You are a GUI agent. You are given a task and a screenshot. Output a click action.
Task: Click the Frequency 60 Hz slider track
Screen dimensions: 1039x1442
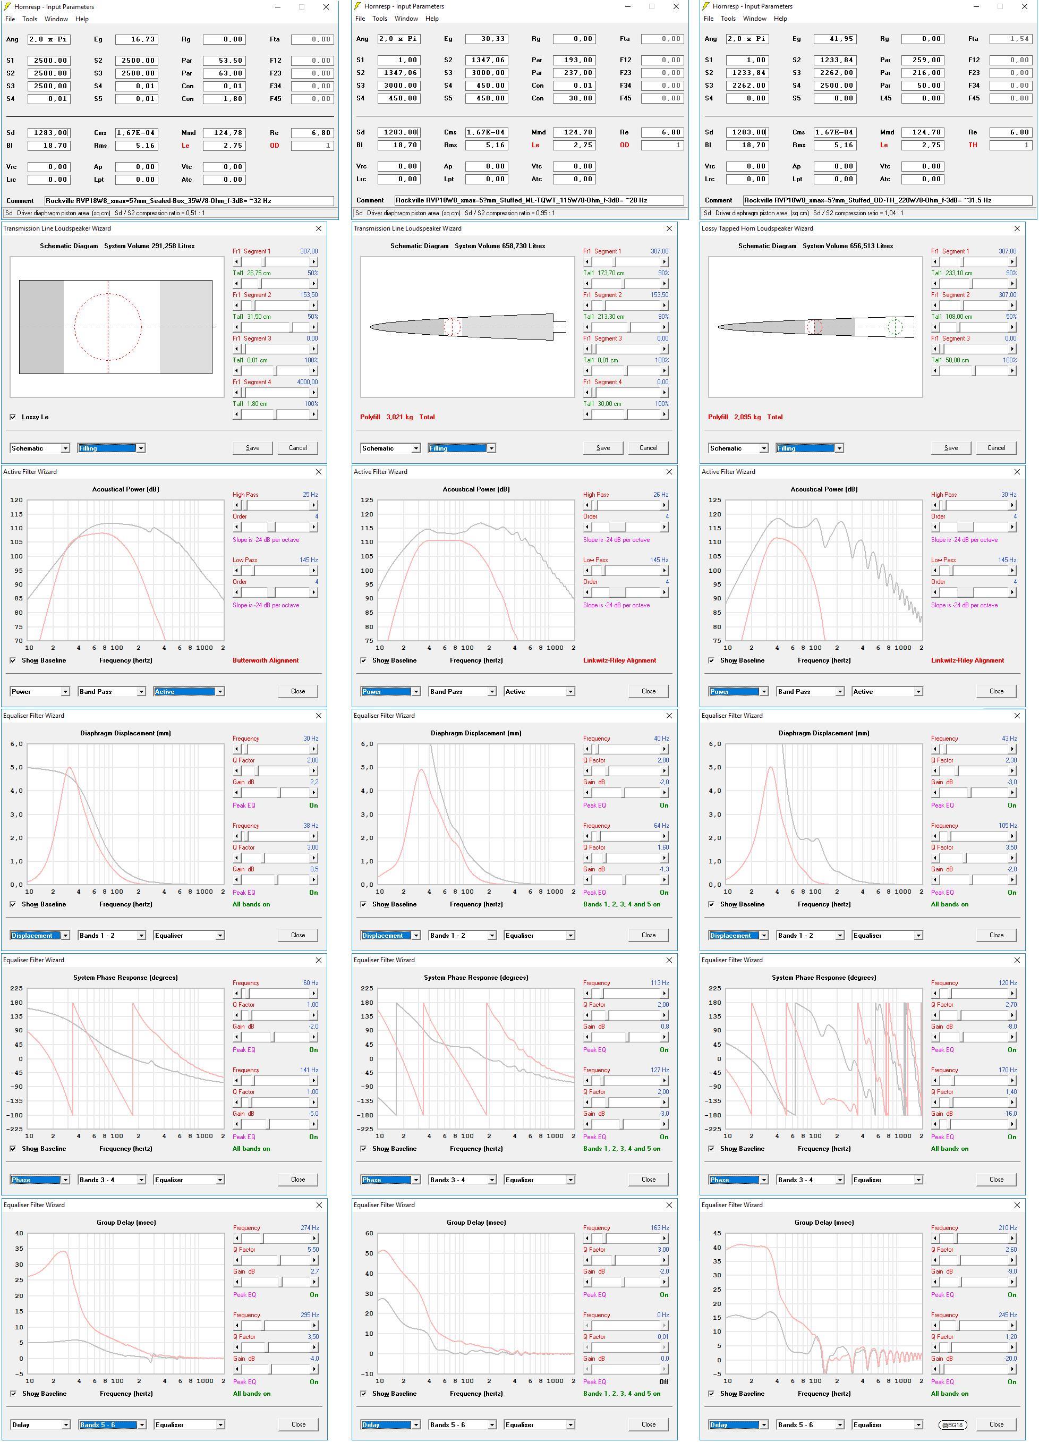click(275, 993)
